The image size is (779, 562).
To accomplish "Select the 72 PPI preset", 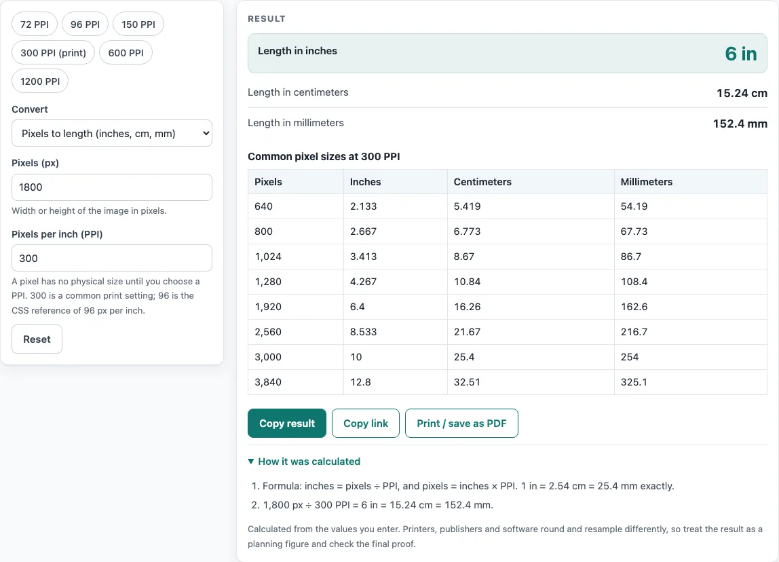I will [35, 24].
